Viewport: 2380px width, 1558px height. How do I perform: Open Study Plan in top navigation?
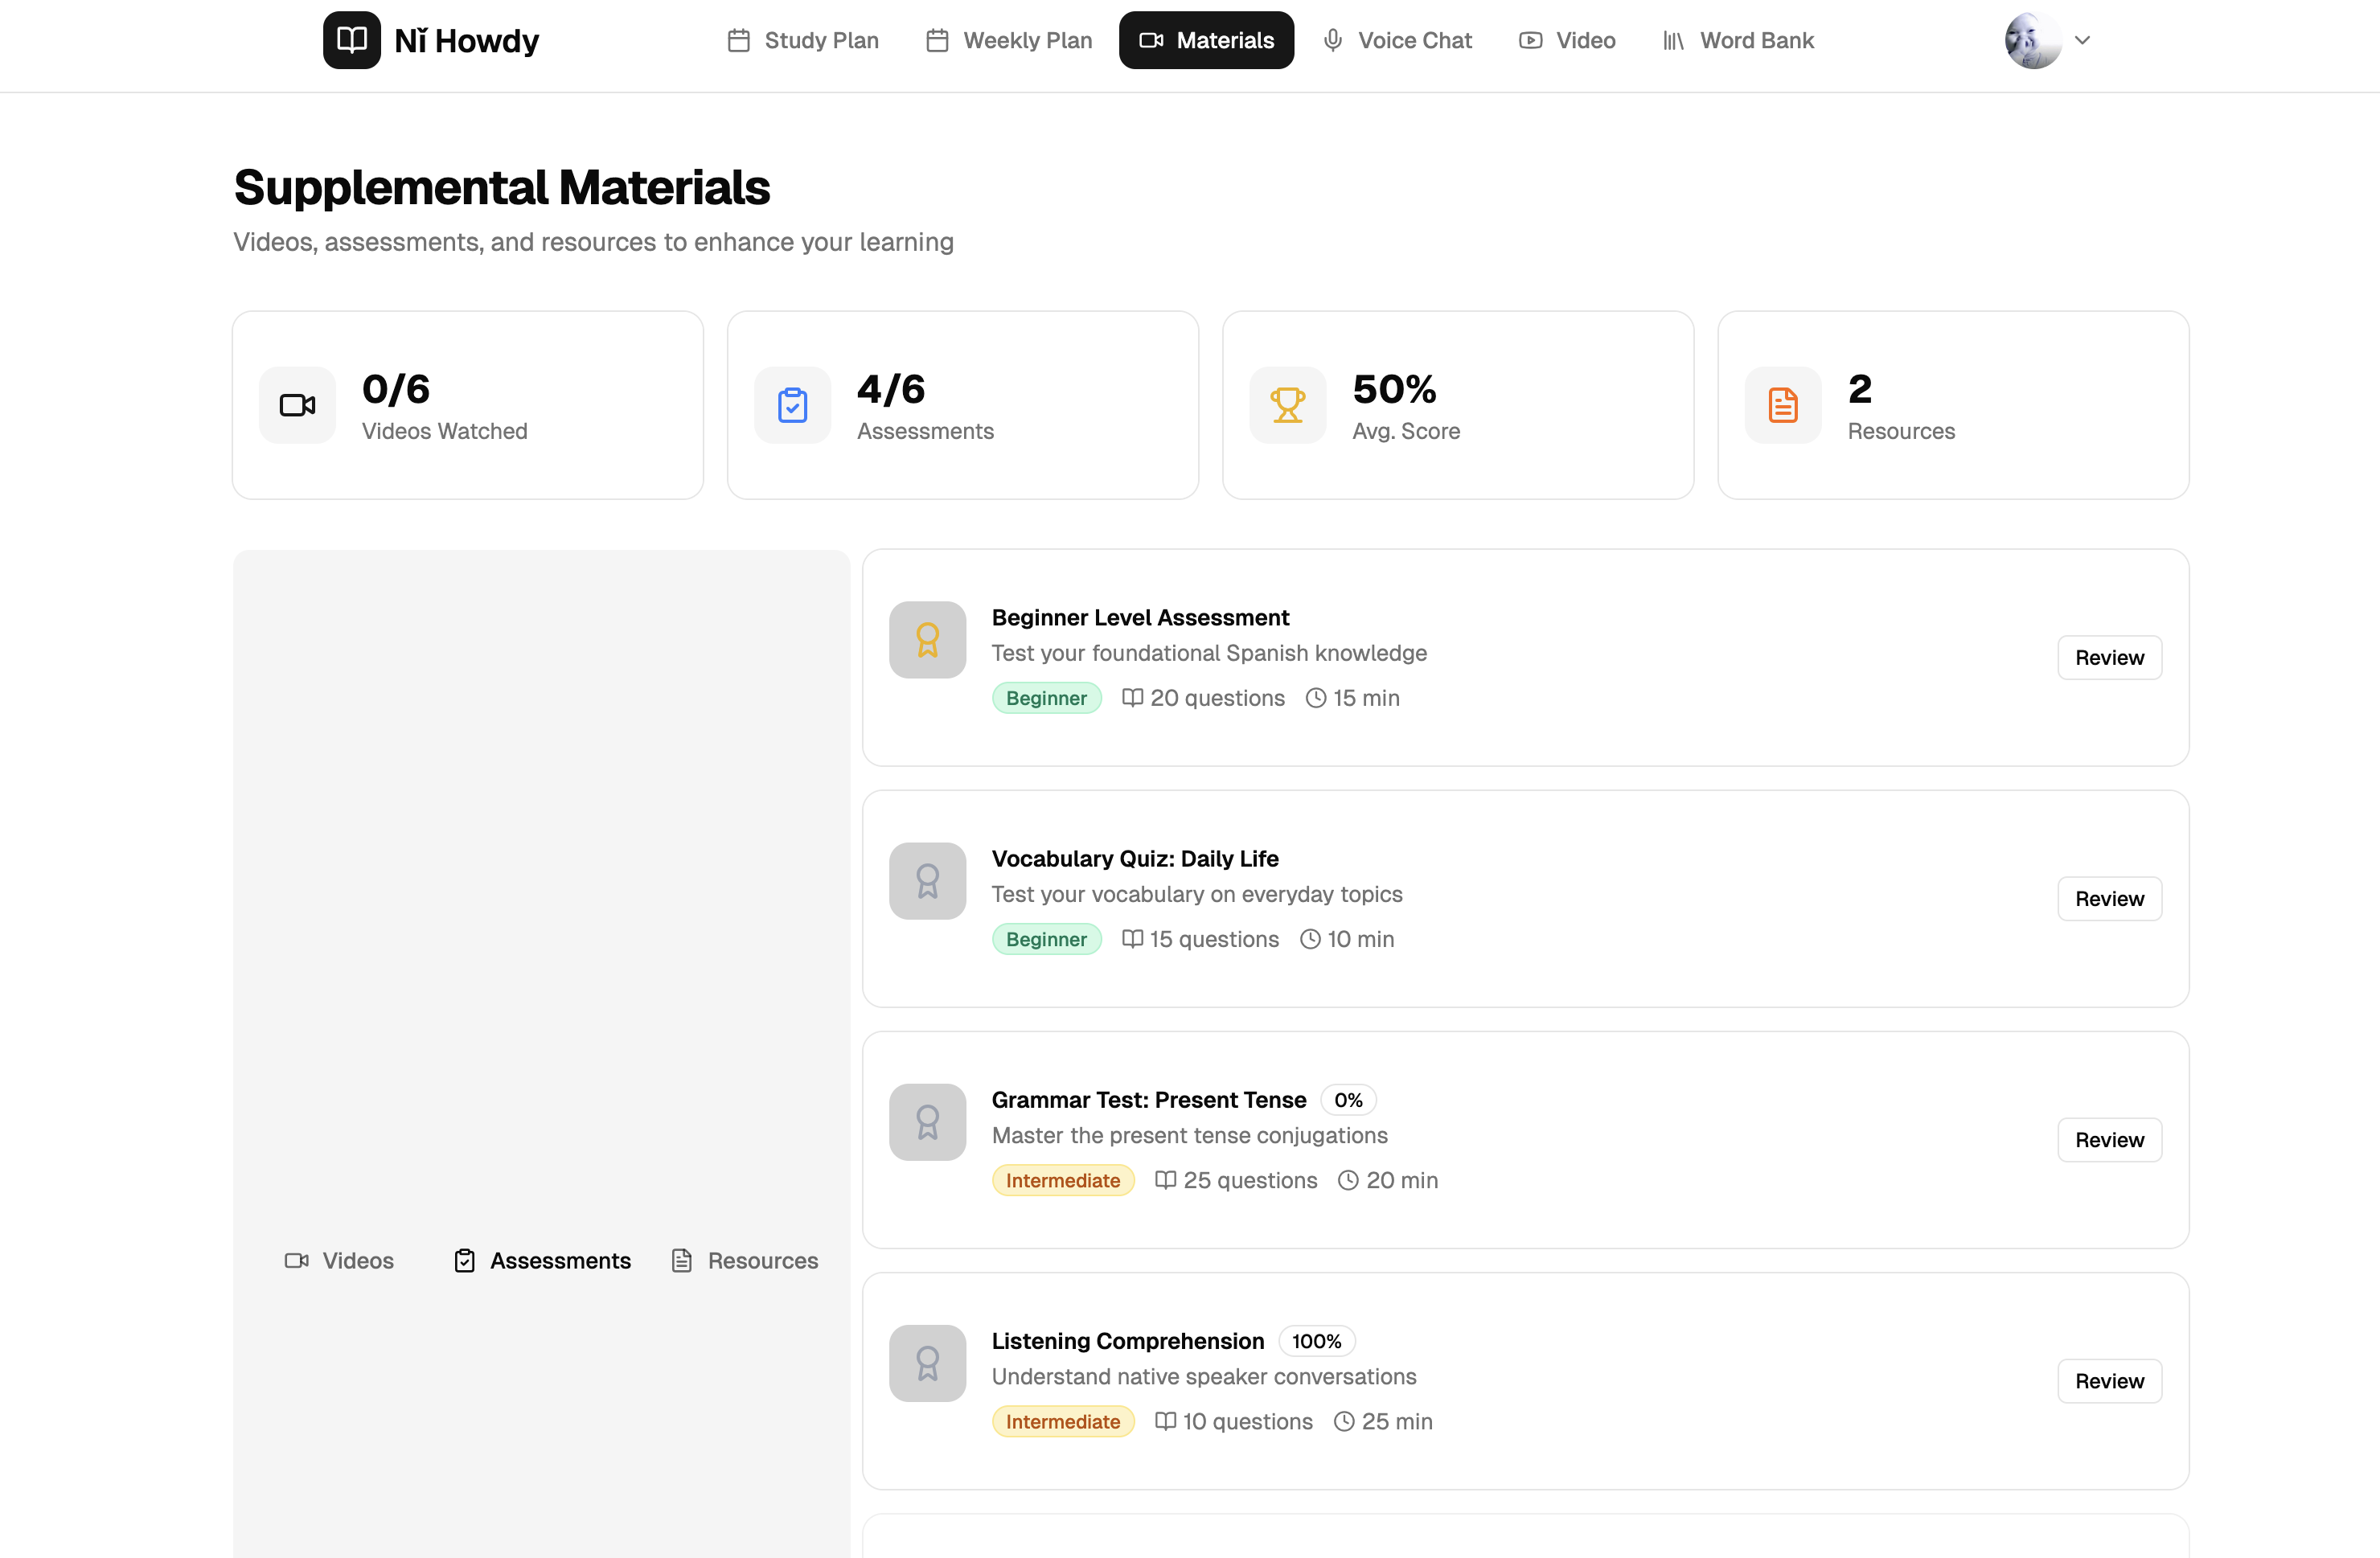click(x=803, y=40)
